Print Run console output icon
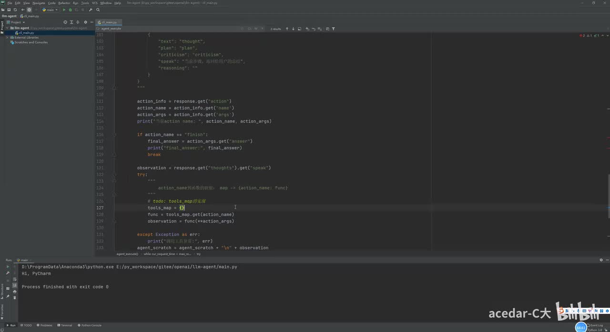 coord(15,292)
